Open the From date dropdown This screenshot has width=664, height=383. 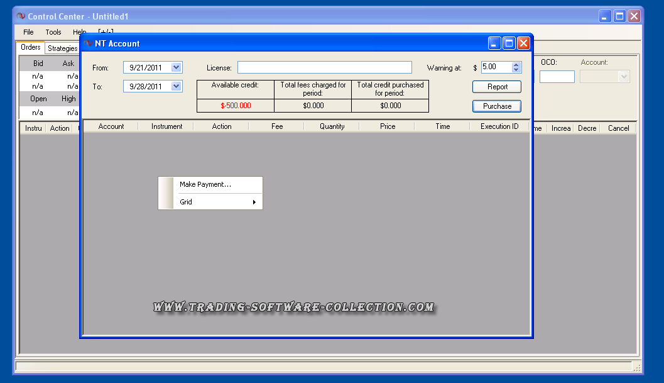tap(176, 67)
